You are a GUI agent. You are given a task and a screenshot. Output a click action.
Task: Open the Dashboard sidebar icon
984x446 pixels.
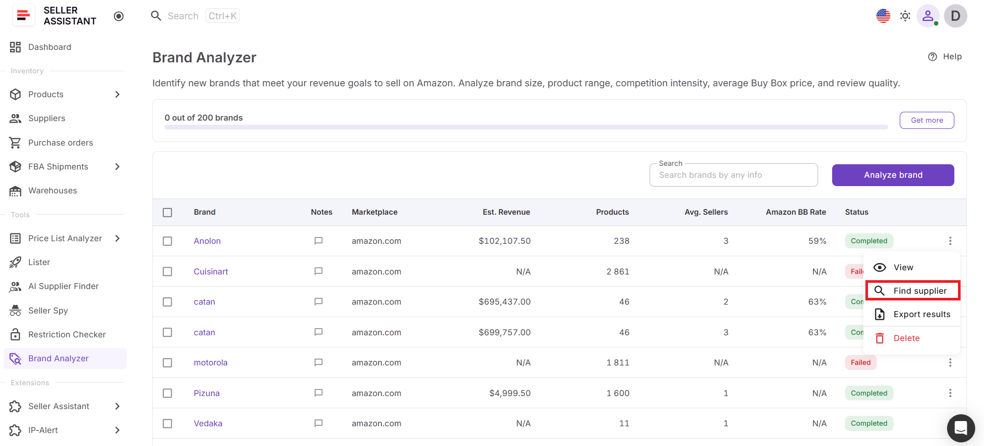[x=16, y=47]
